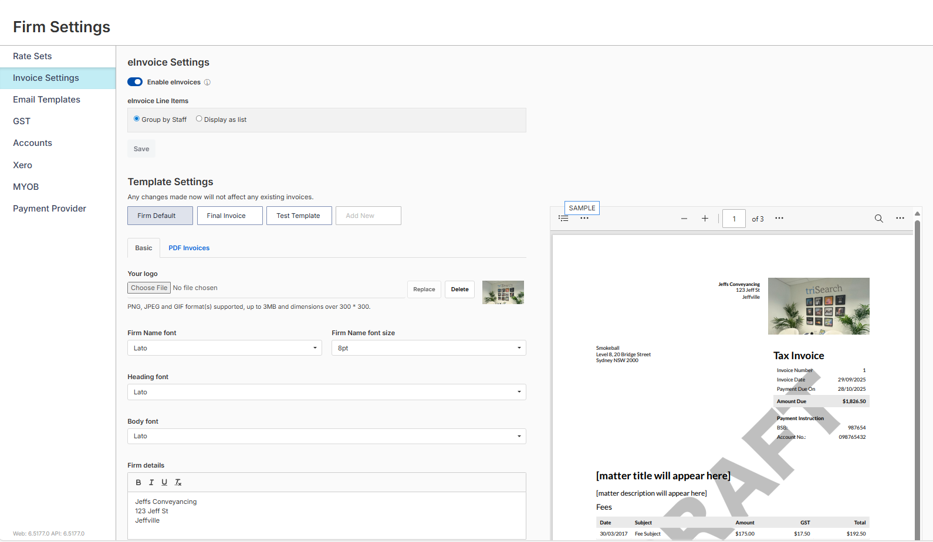The height and width of the screenshot is (542, 933).
Task: Open the more options menu beside sidebar icon
Action: [x=584, y=218]
